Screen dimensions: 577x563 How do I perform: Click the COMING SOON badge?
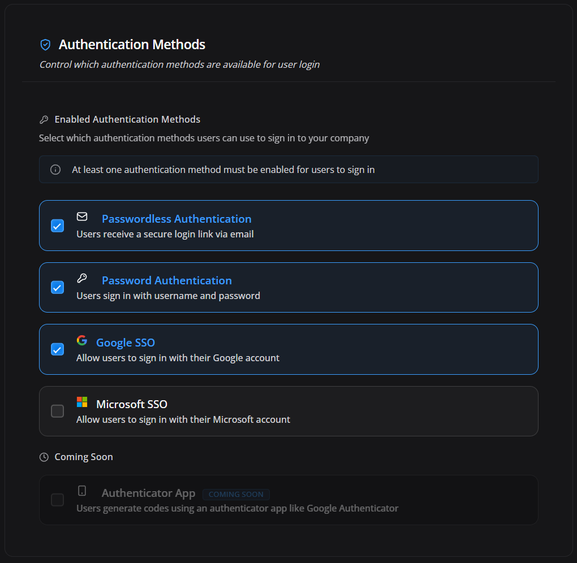pyautogui.click(x=236, y=494)
